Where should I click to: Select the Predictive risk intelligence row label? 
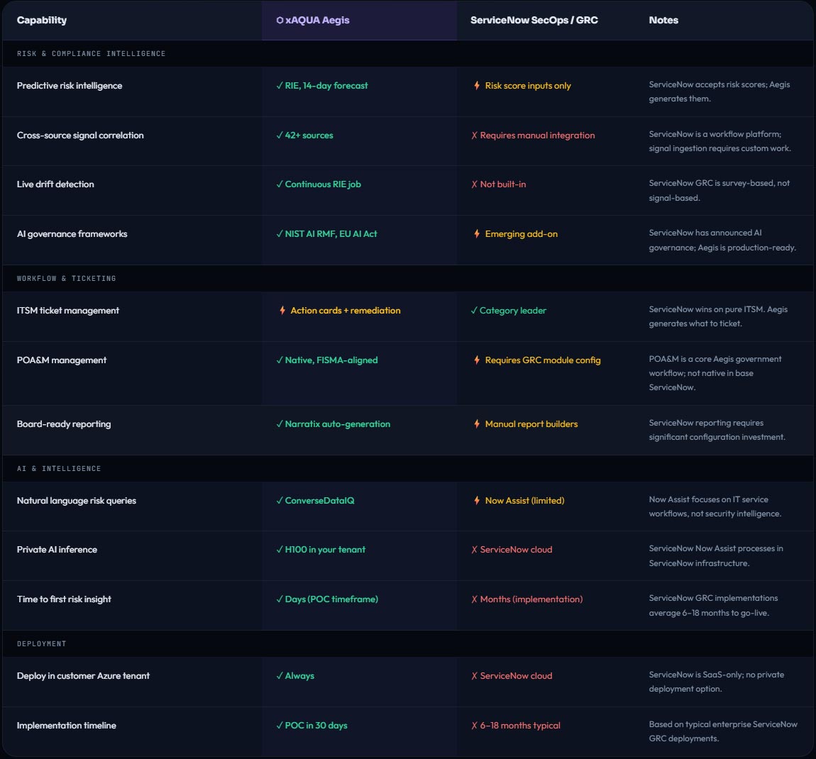70,86
